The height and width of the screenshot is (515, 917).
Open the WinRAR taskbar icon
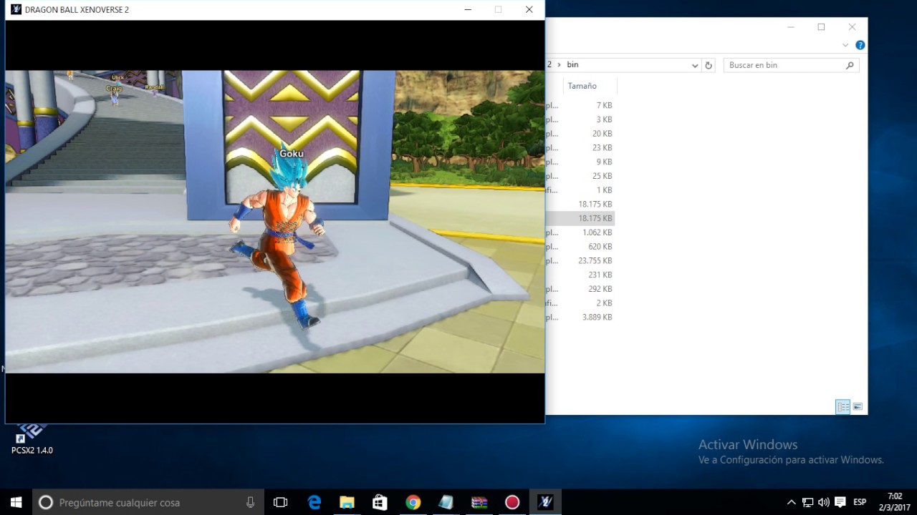[x=479, y=502]
